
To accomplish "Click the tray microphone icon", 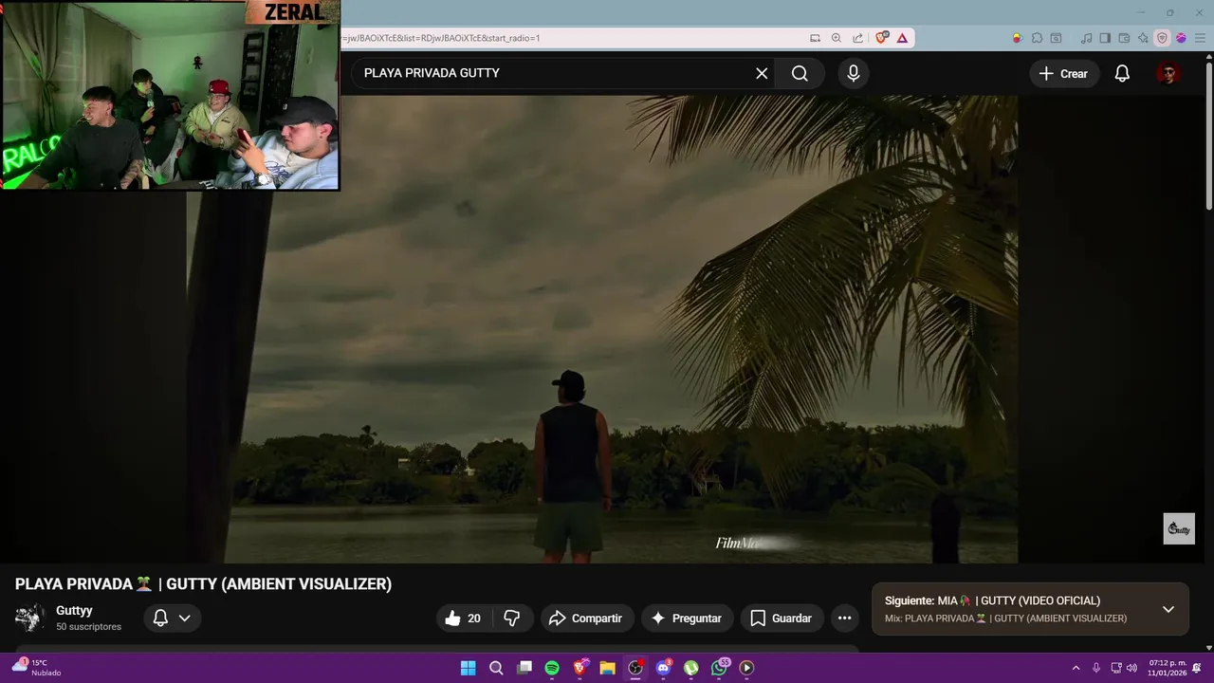I will tap(1096, 668).
